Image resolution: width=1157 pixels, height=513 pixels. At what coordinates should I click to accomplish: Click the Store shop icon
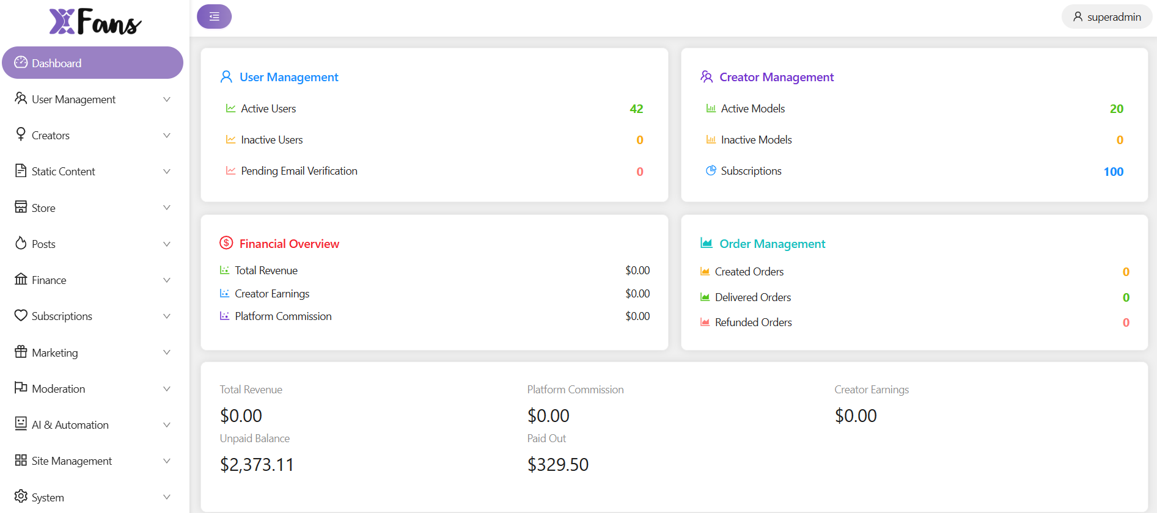click(x=21, y=206)
